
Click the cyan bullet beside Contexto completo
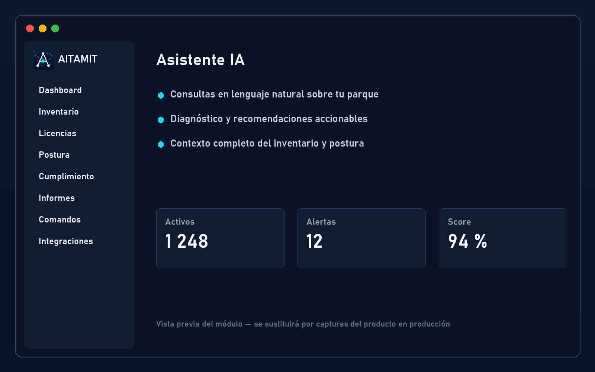pyautogui.click(x=161, y=145)
